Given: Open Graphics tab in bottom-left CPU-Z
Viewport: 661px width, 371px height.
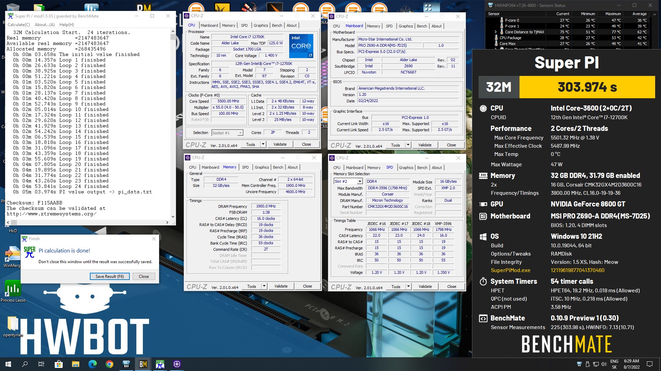Looking at the screenshot, I should (x=262, y=167).
